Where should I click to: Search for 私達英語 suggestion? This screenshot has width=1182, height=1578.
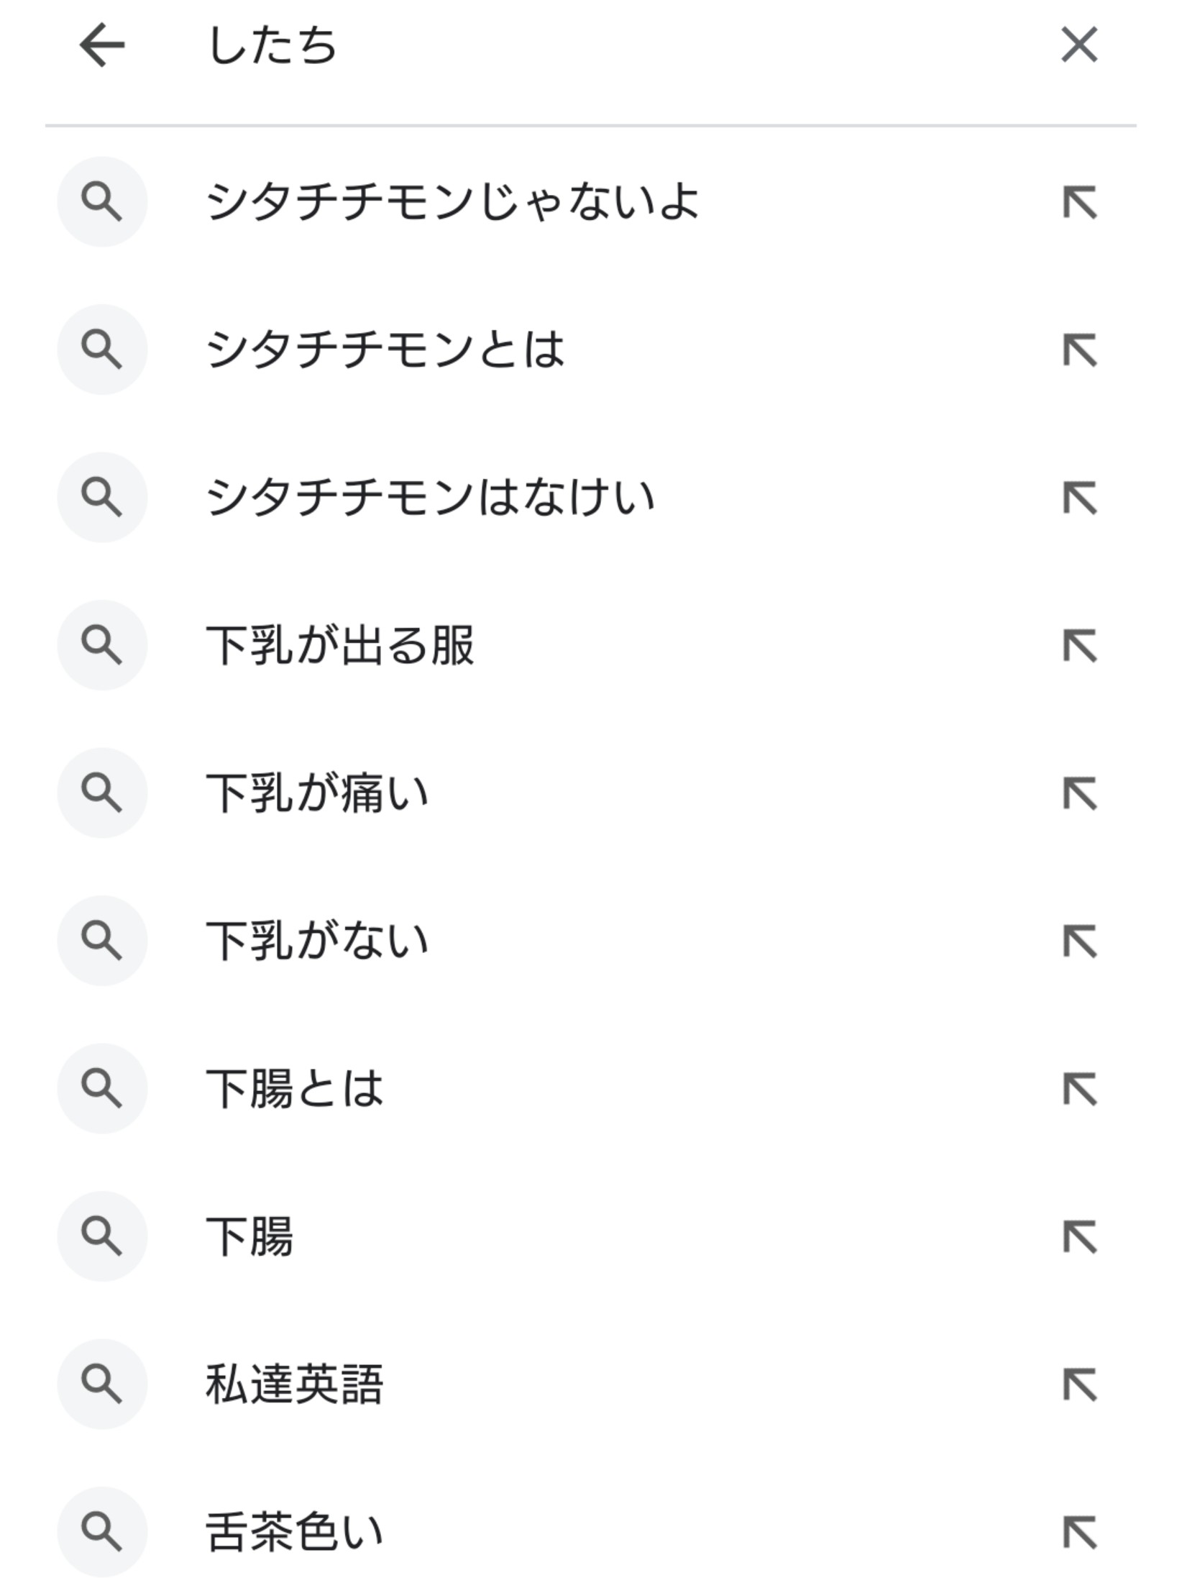pos(295,1385)
